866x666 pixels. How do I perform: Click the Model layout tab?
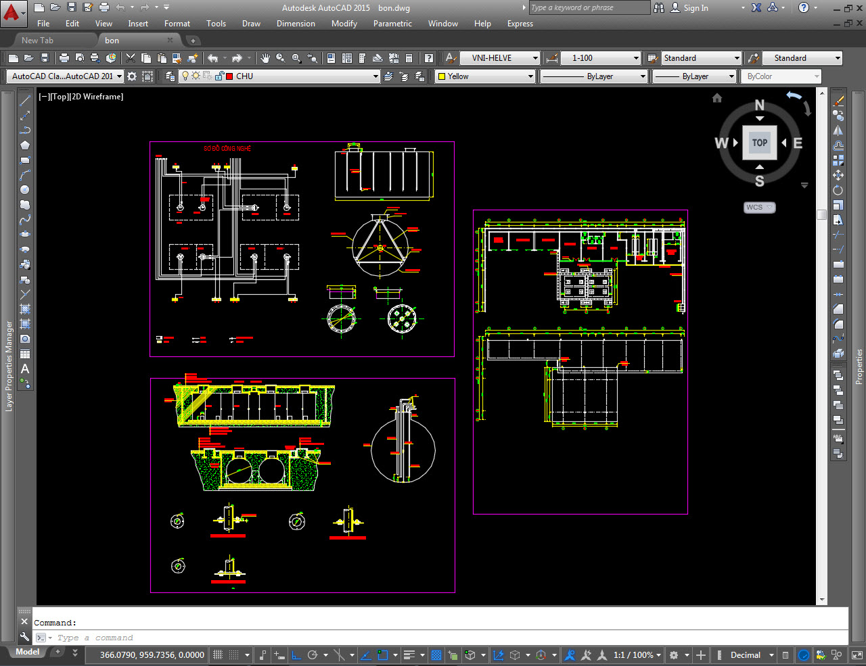point(27,652)
